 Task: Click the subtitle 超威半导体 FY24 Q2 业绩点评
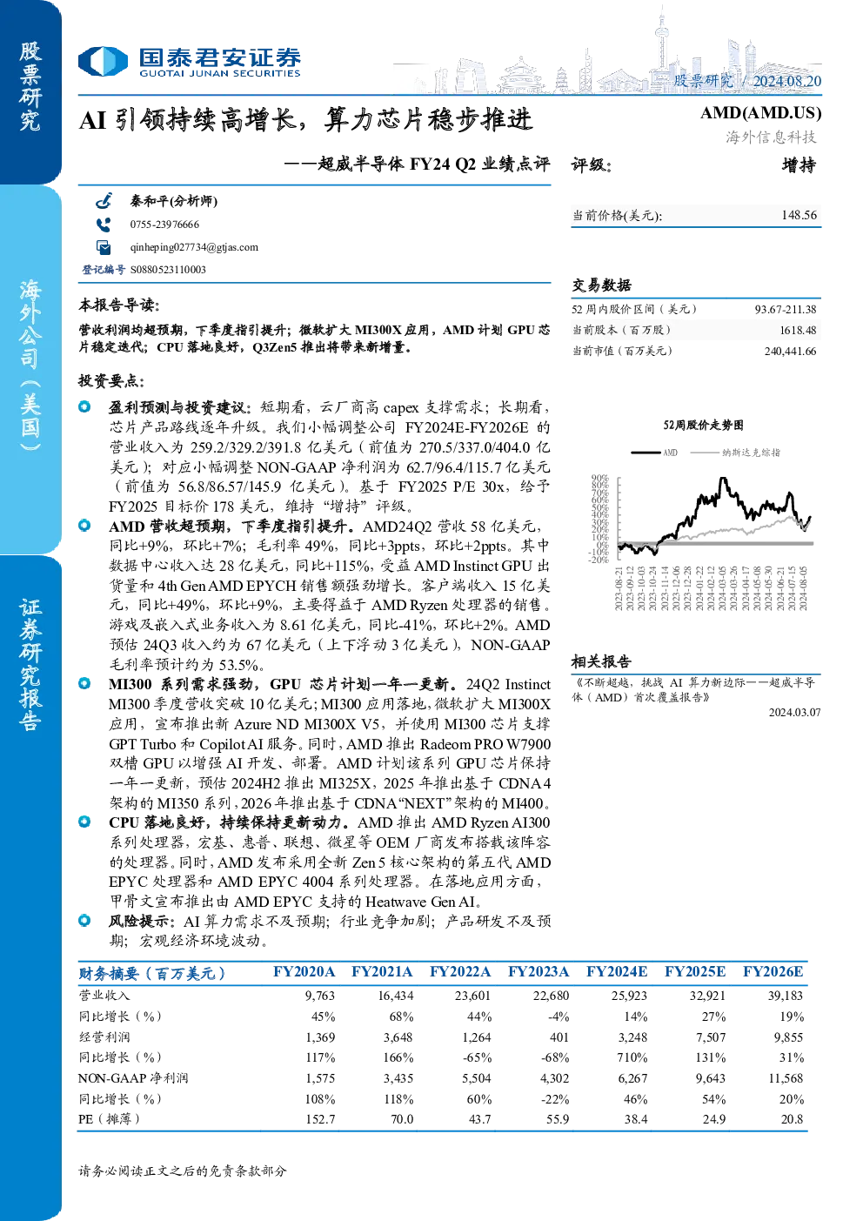tap(417, 164)
